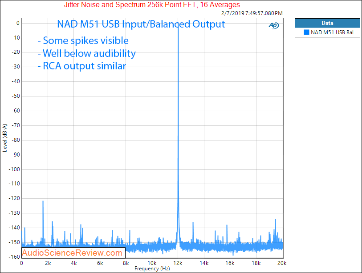Viewport: 362px width, 273px height.
Task: Click the "Level (dBrA)" vertical axis label
Action: (5, 138)
